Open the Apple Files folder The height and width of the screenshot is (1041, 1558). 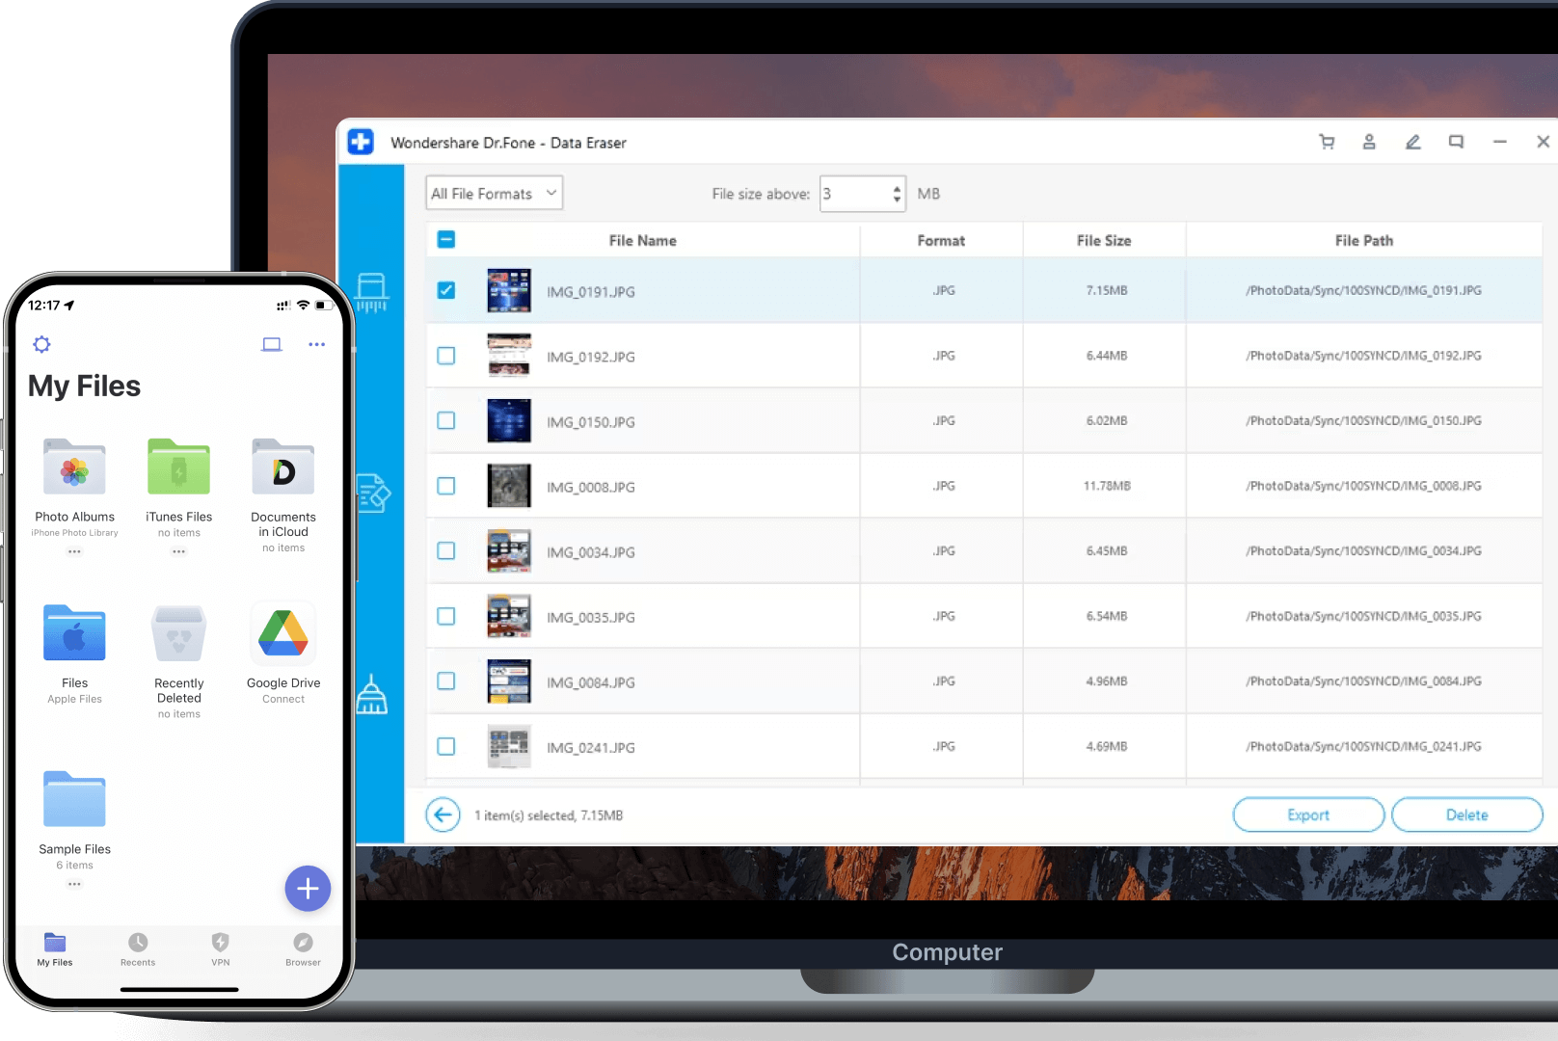coord(74,633)
